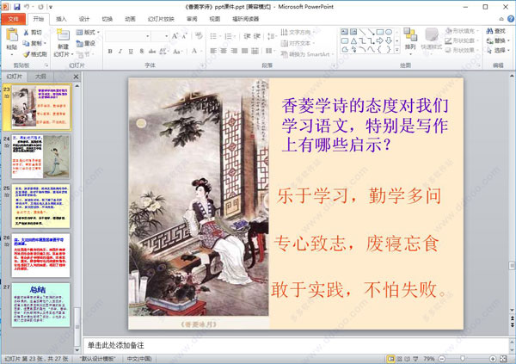Toggle italic formatting
This screenshot has width=516, height=364.
pos(120,51)
